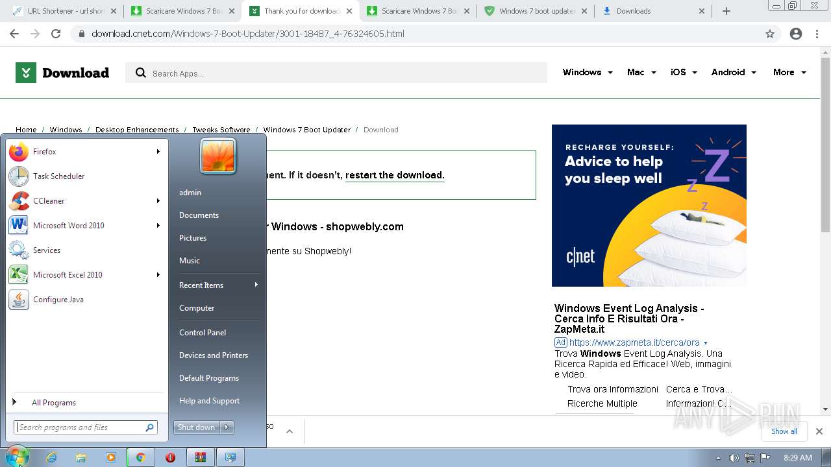The width and height of the screenshot is (831, 467).
Task: Switch to Windows 7 boot updater tab
Action: point(536,11)
